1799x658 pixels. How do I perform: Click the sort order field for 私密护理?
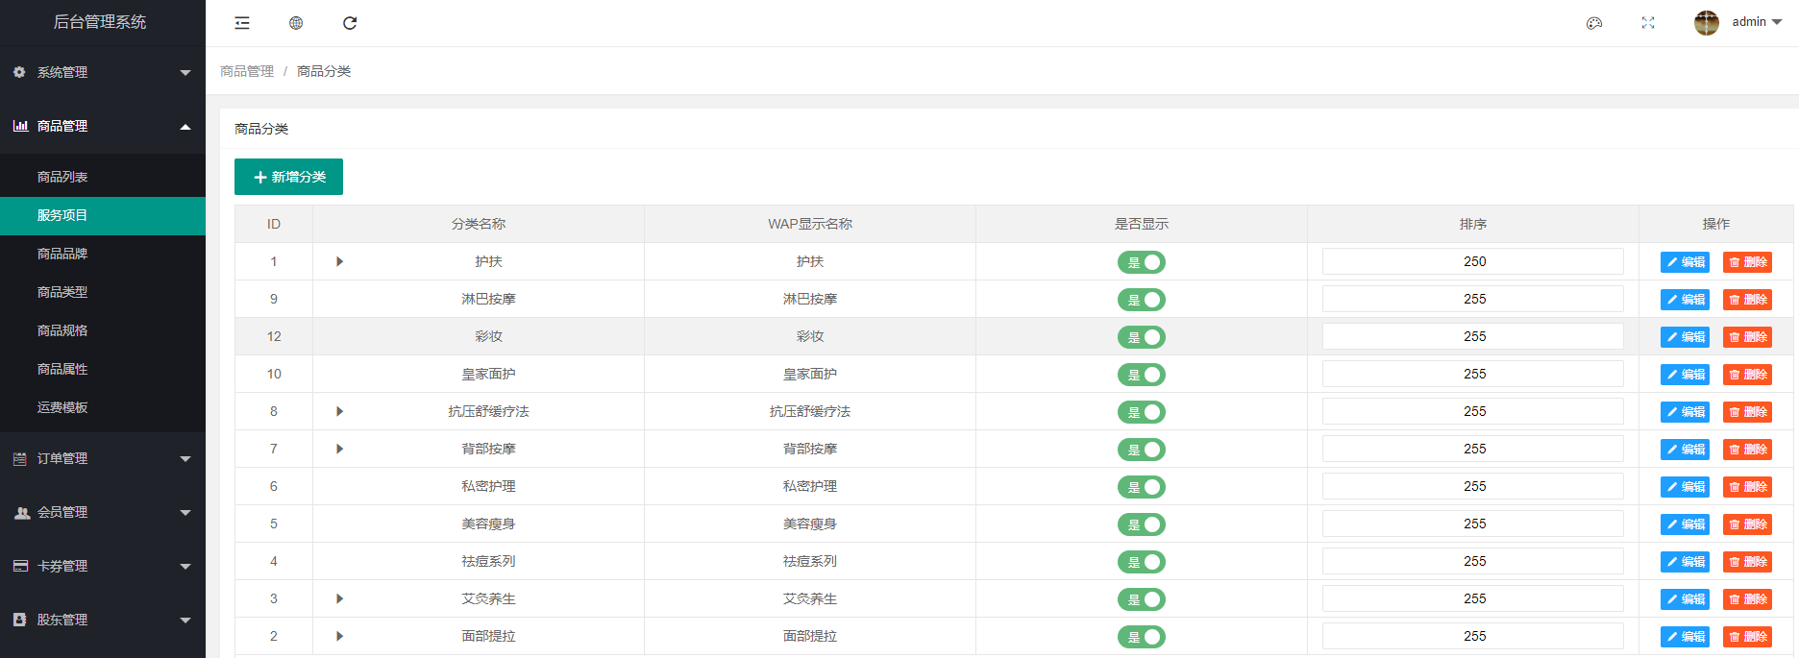pos(1472,486)
